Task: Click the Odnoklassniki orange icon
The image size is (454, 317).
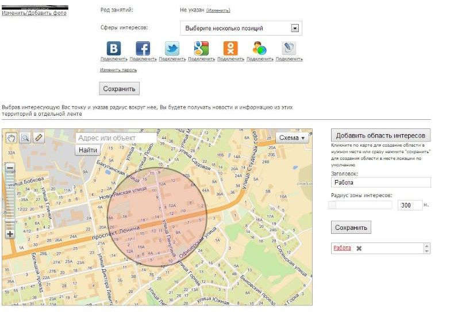Action: [x=230, y=48]
